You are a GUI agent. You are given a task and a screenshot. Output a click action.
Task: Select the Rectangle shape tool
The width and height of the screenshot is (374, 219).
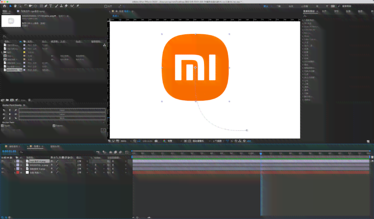(41, 6)
